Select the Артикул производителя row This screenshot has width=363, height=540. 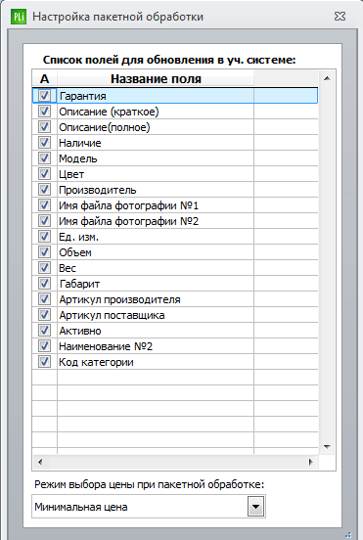pos(175,299)
